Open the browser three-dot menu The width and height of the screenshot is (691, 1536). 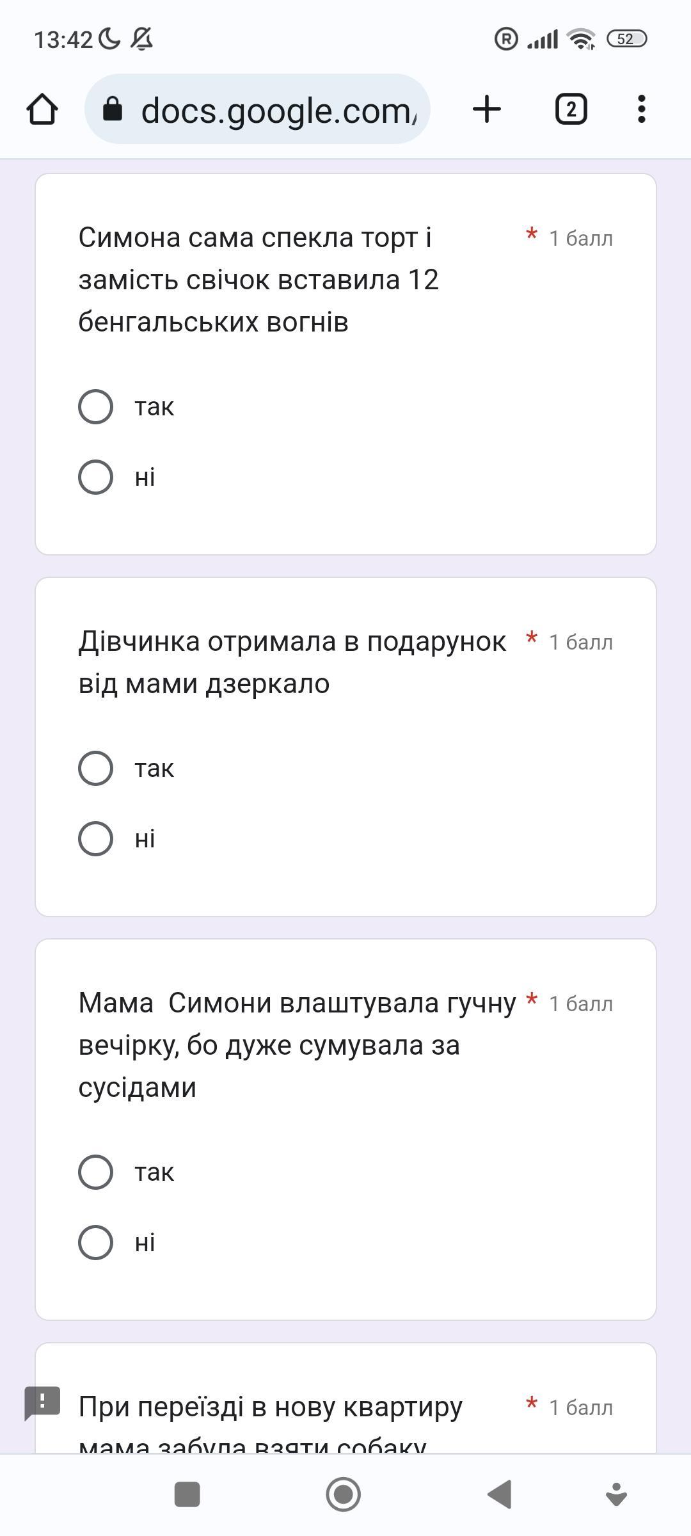point(642,109)
